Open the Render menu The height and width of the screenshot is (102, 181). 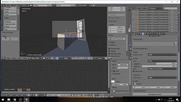click(13, 5)
